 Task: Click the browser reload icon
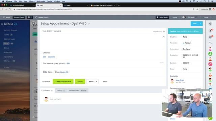(x=10, y=9)
